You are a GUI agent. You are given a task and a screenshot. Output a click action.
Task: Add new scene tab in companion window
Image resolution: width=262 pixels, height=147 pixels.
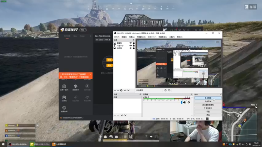point(91,36)
